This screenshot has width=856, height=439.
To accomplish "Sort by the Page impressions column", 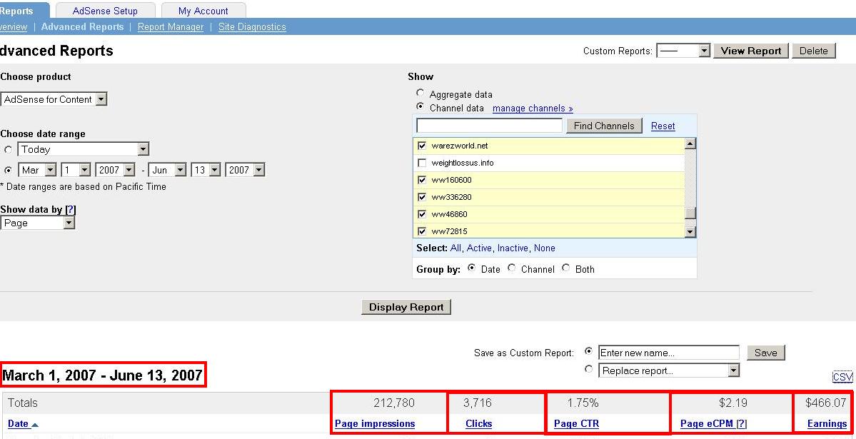I will point(375,424).
